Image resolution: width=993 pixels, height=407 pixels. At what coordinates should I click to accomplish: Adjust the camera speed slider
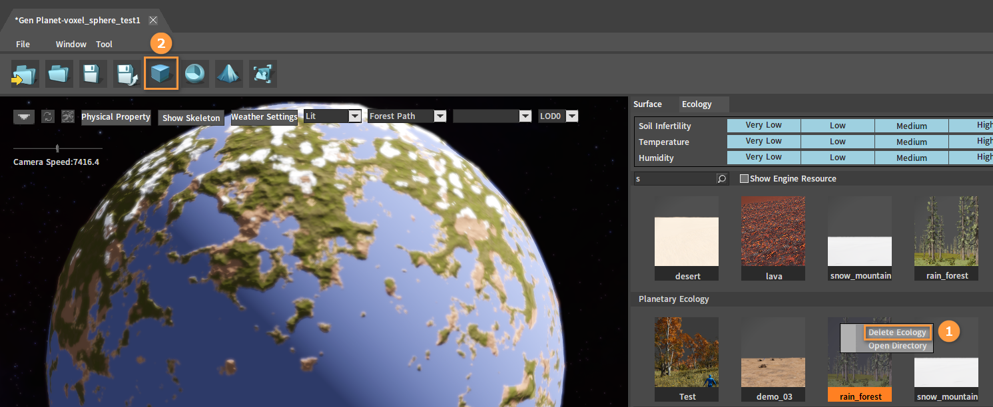(57, 148)
